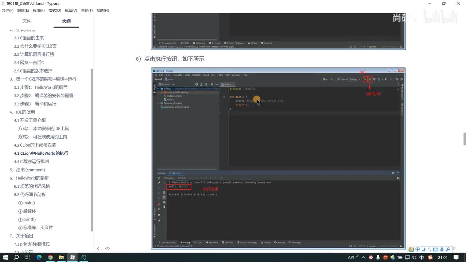The image size is (466, 262).
Task: Open Sogou input method tray icon
Action: pos(431,257)
